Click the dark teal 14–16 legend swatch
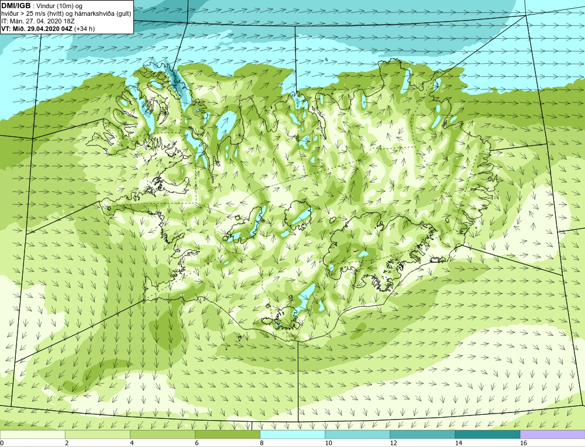 click(x=487, y=434)
